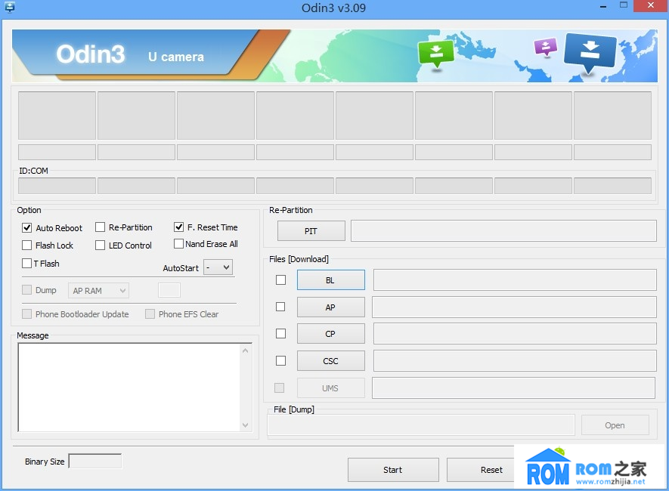
Task: Enable Nand Erase All option
Action: pos(179,244)
